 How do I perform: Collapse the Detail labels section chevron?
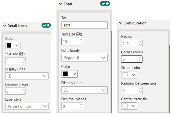(5, 26)
